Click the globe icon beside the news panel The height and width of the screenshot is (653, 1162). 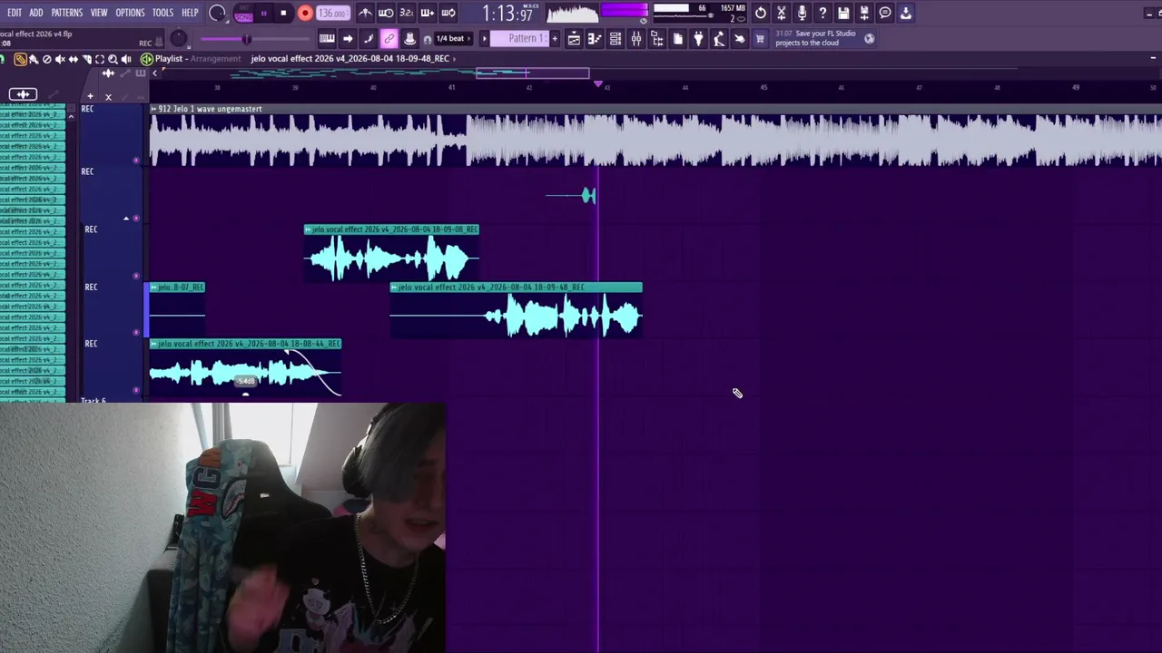tap(870, 38)
